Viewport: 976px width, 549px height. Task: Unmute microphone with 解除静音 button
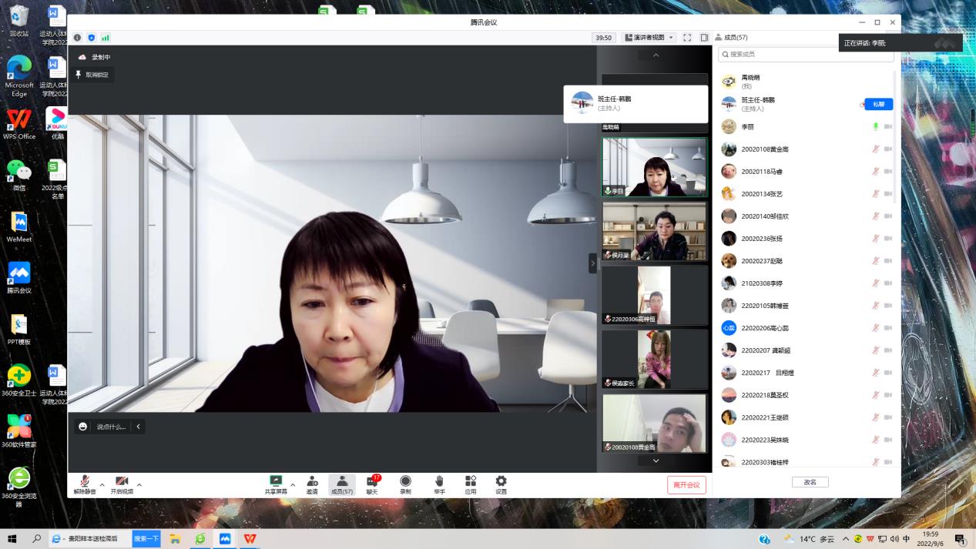[85, 484]
